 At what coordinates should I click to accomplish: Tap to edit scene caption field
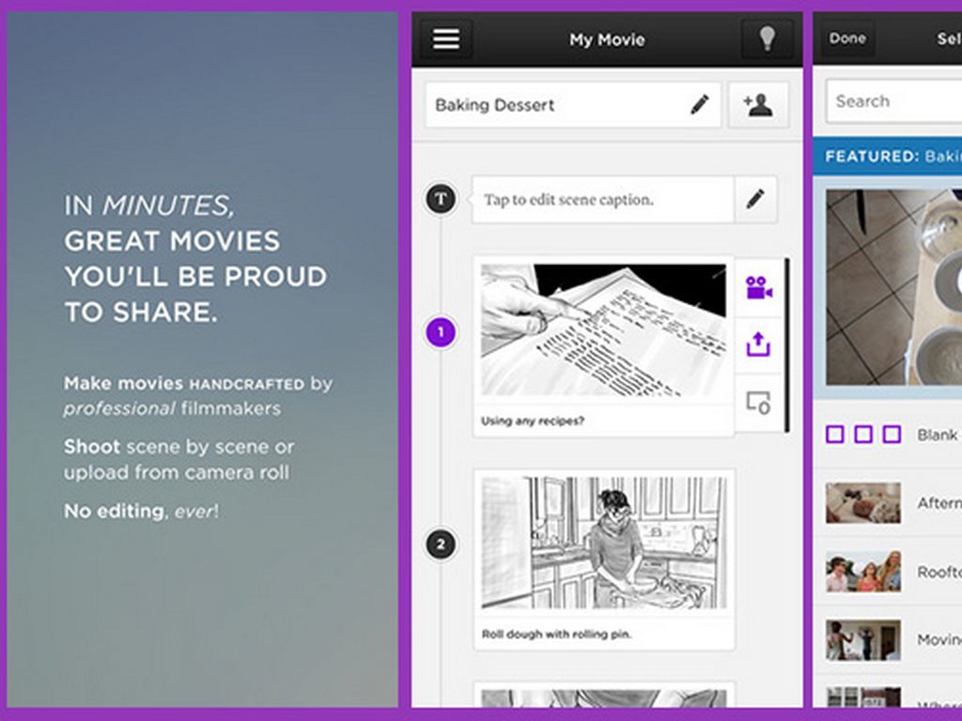pyautogui.click(x=601, y=200)
